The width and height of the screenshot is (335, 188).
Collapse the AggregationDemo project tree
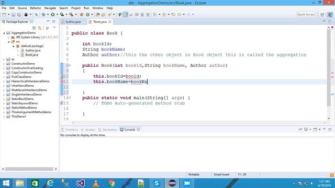(4, 33)
